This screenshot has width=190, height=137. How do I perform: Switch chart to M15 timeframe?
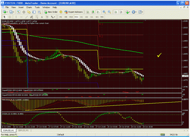[x=71, y=17]
